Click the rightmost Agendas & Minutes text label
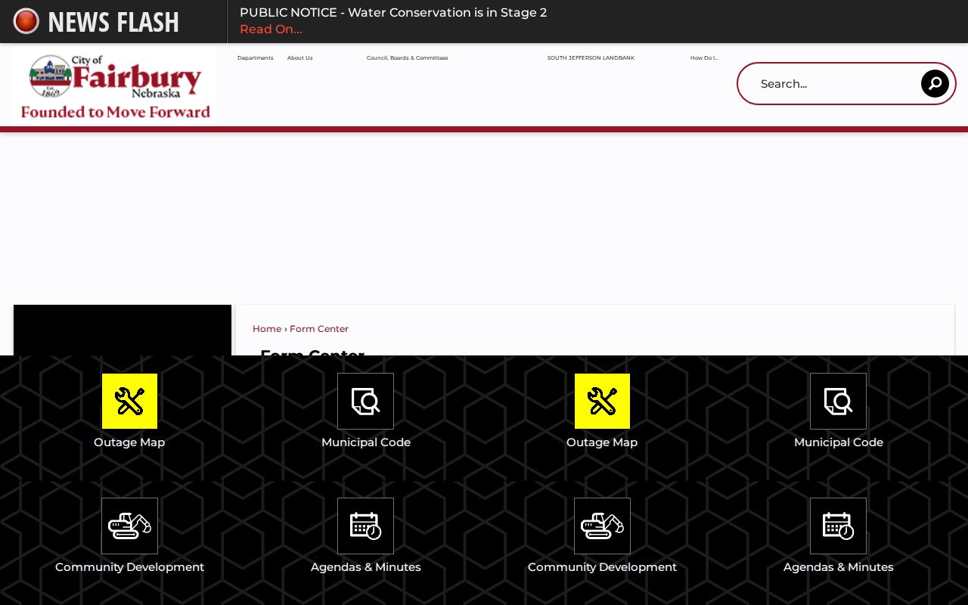 839,567
